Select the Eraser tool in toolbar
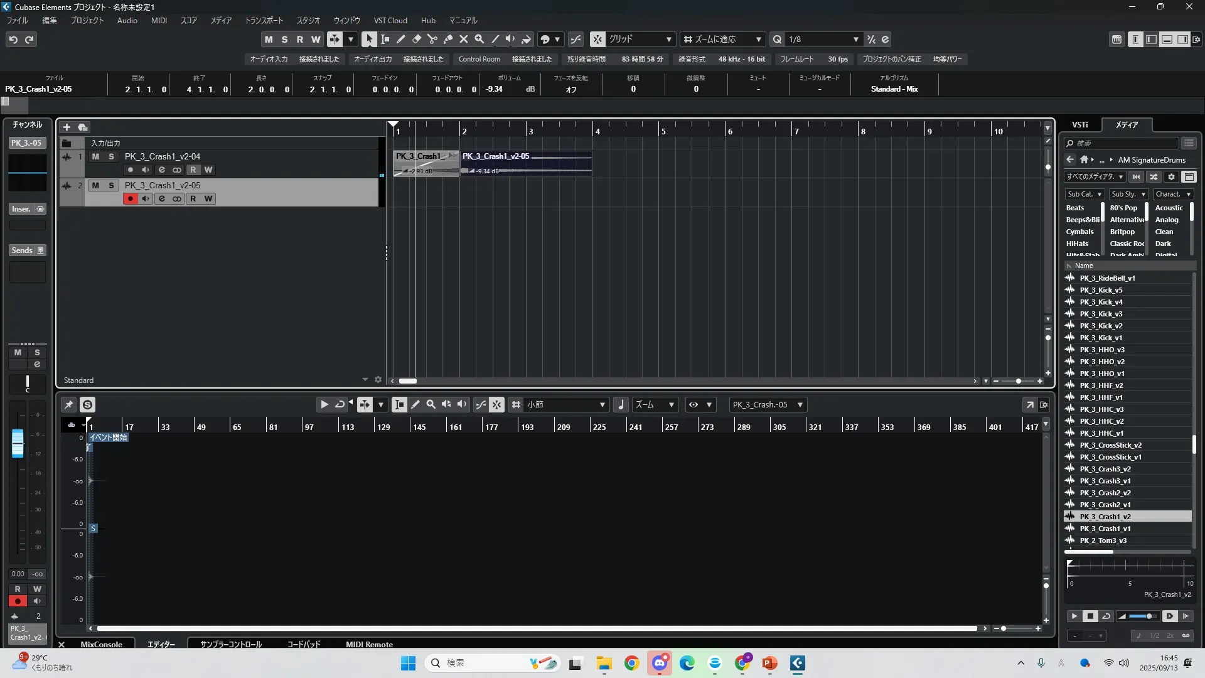 click(x=416, y=39)
